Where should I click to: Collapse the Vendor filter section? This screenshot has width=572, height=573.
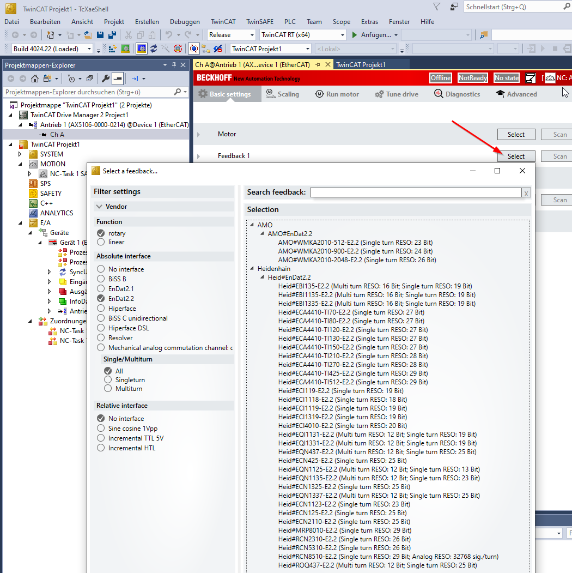pos(99,207)
